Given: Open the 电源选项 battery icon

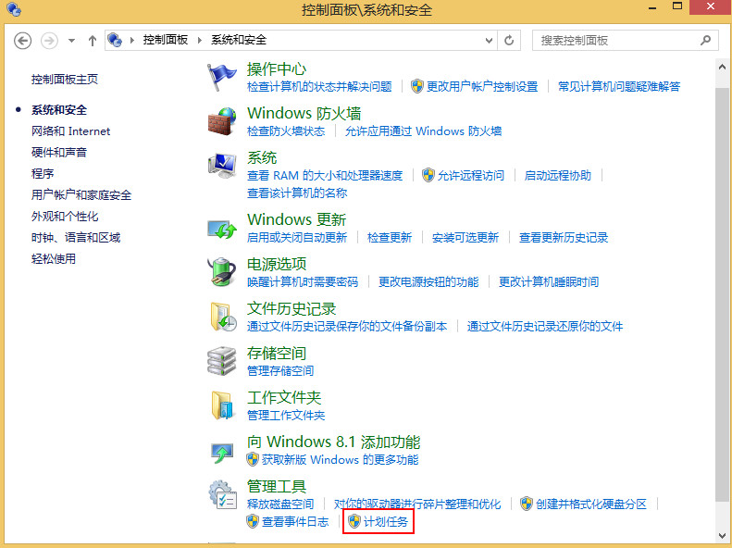Looking at the screenshot, I should point(222,271).
